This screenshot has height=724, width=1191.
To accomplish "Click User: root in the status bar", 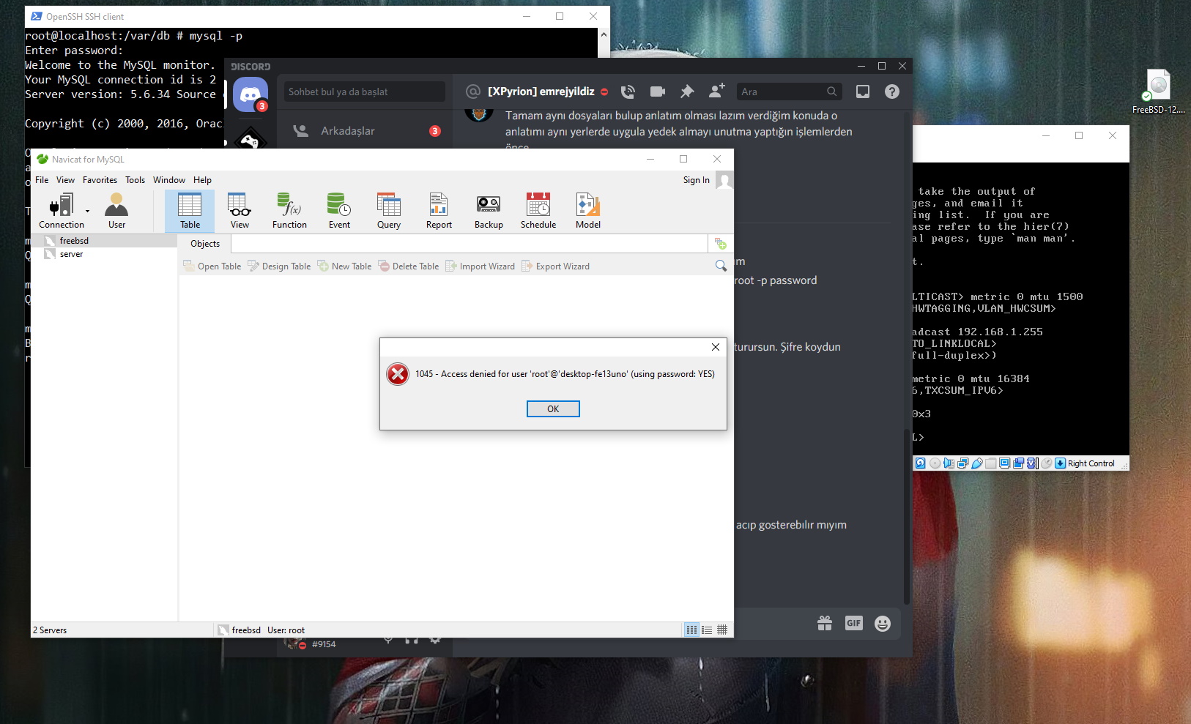I will click(286, 630).
